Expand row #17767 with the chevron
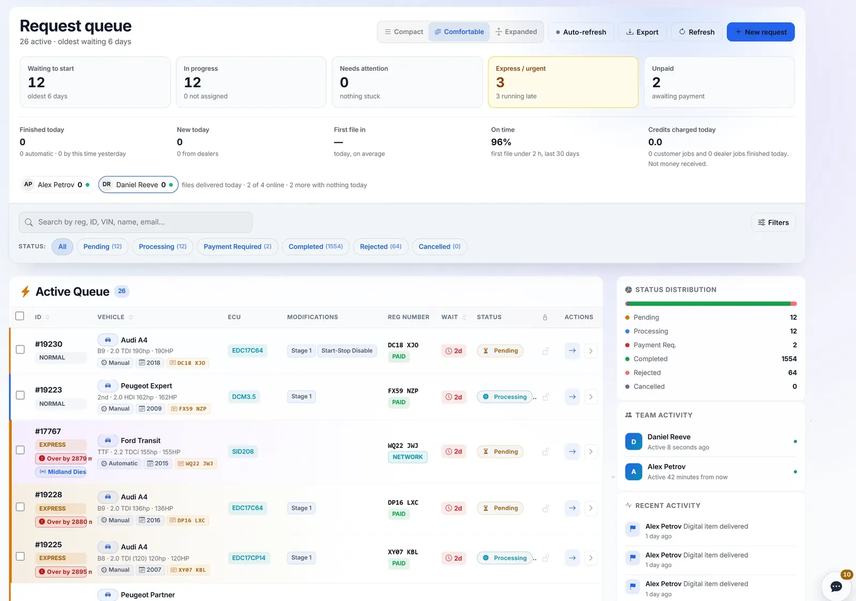The width and height of the screenshot is (856, 601). click(x=591, y=452)
